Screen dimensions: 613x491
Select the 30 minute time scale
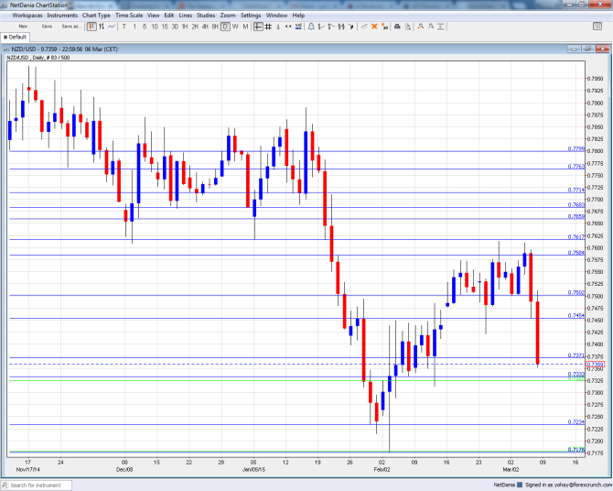click(x=175, y=27)
